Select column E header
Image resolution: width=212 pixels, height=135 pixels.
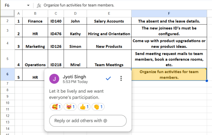(109, 14)
